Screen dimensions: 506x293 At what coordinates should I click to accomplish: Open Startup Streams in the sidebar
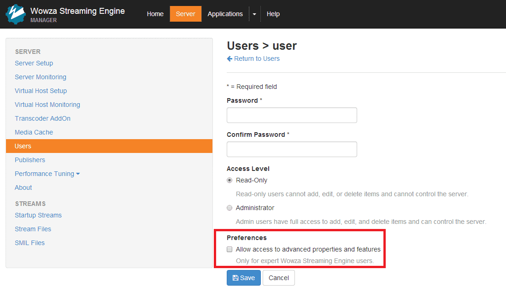(38, 215)
